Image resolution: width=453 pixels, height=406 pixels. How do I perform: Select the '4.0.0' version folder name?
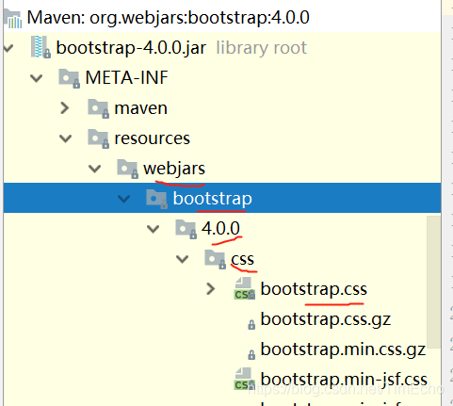tap(220, 228)
